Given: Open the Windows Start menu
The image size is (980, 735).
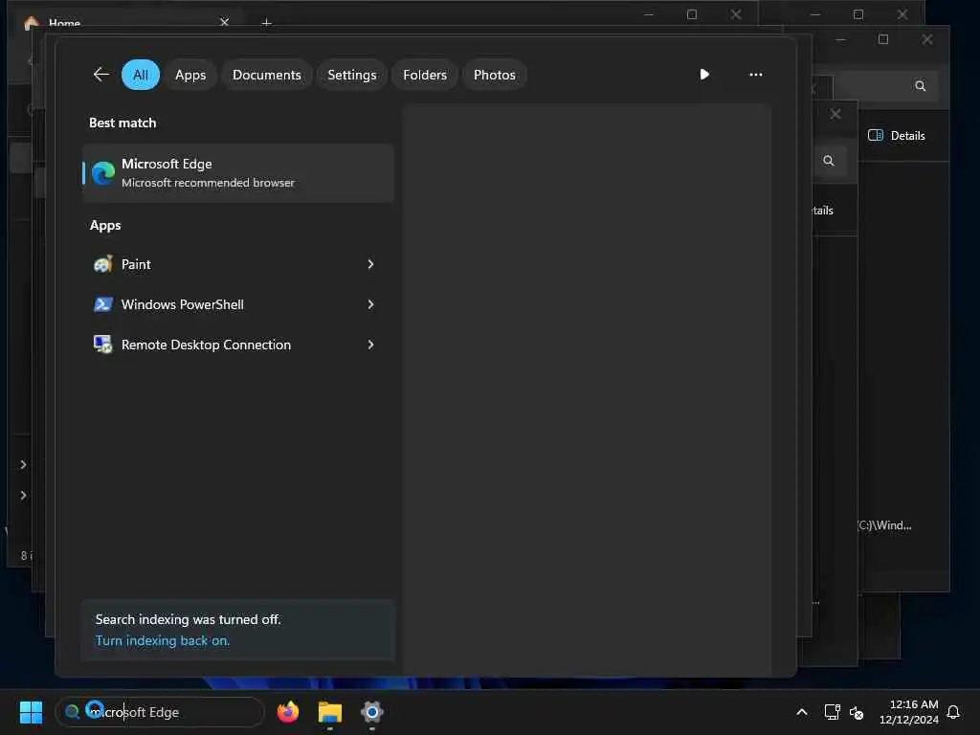Looking at the screenshot, I should coord(31,712).
